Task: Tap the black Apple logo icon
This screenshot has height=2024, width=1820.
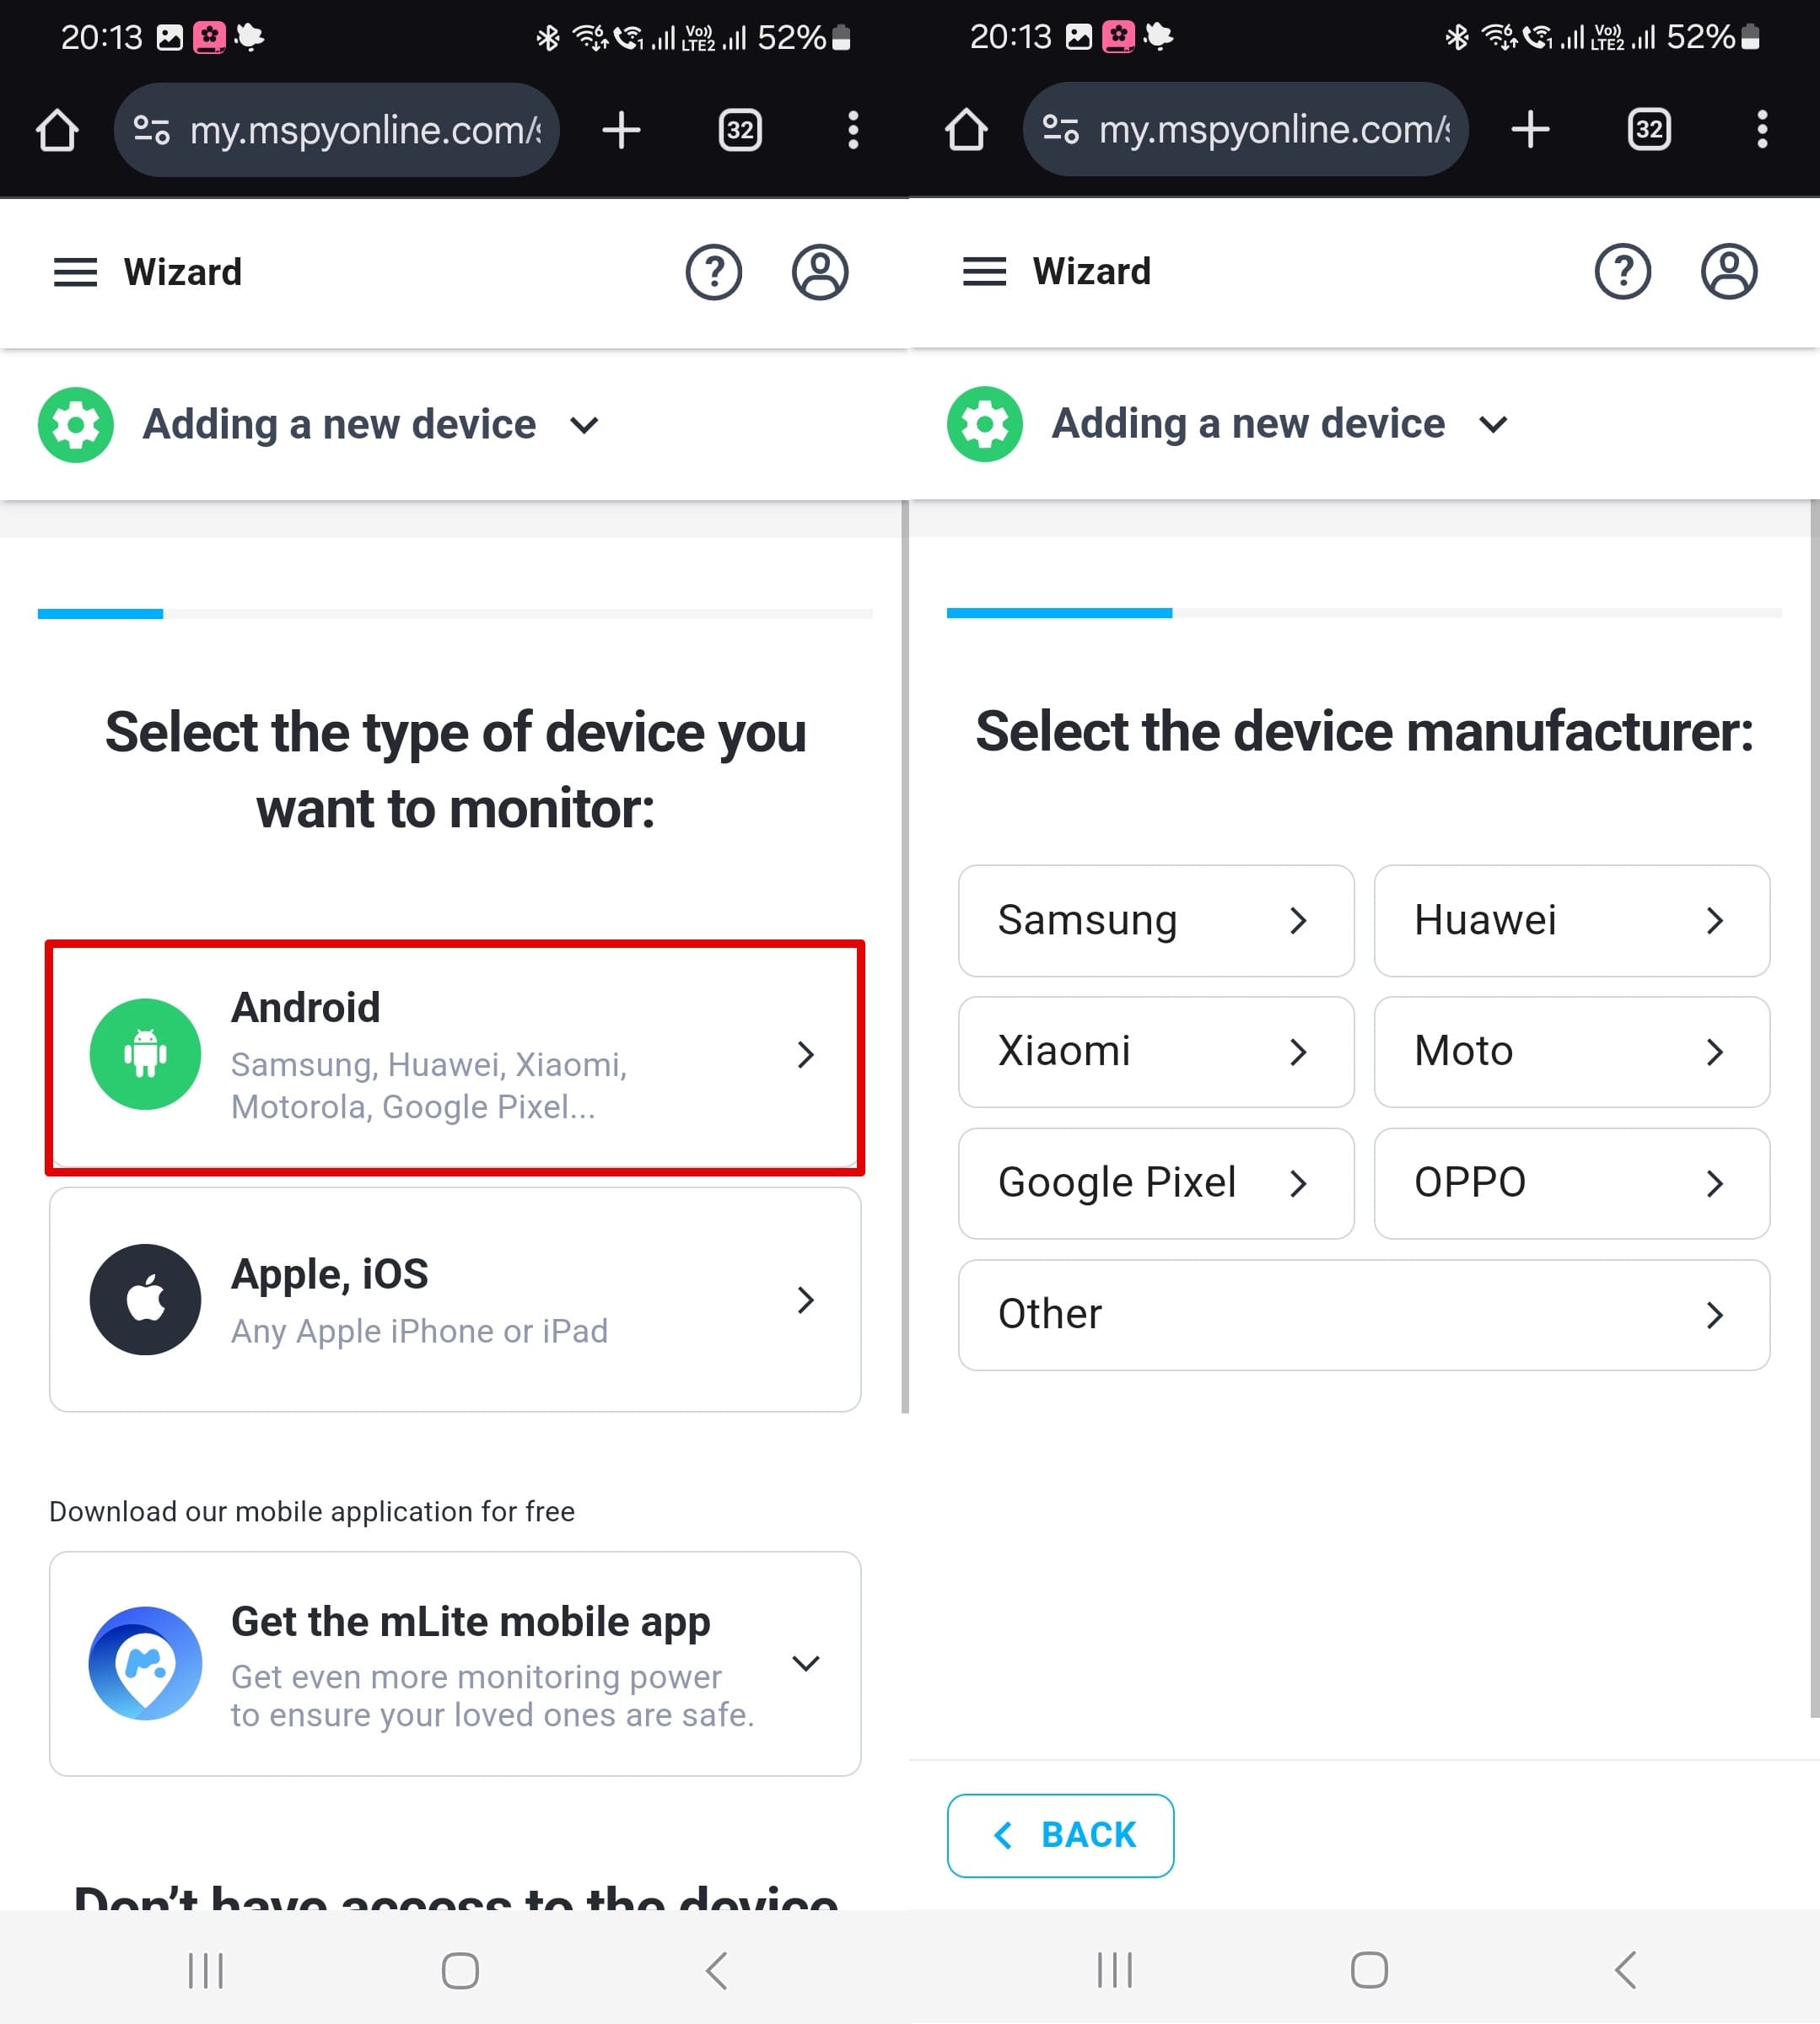Action: tap(145, 1299)
